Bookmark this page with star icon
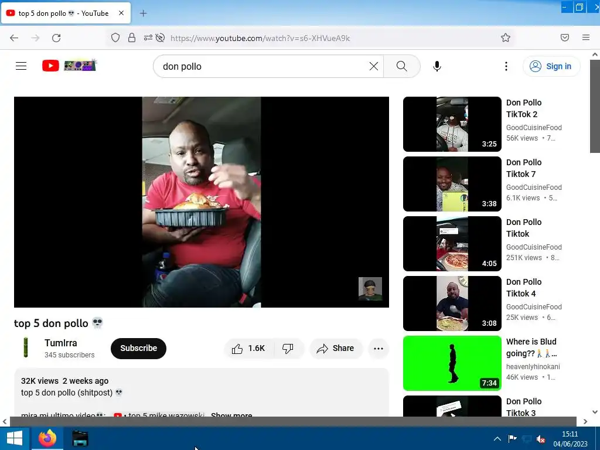This screenshot has width=600, height=450. pyautogui.click(x=506, y=37)
